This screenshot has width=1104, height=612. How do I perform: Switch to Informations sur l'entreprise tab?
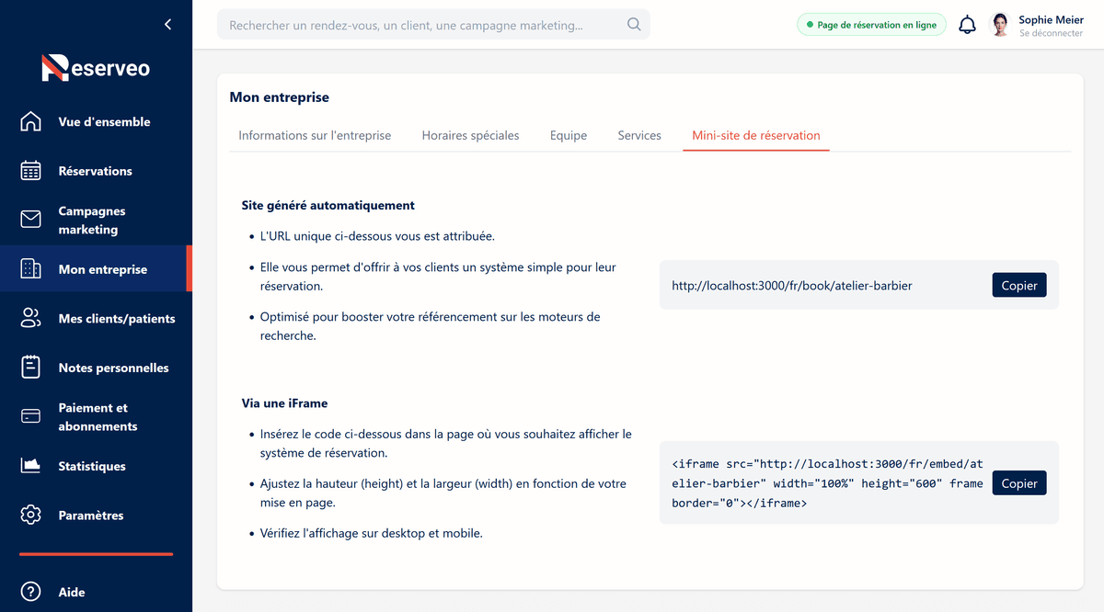coord(315,135)
